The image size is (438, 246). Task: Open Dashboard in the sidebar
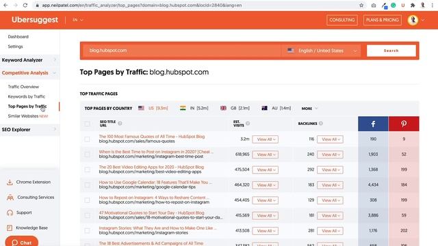click(18, 36)
